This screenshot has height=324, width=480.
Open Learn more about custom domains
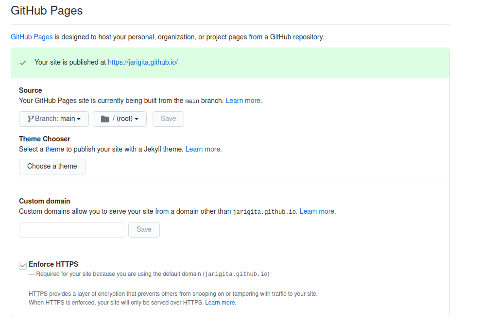tap(317, 211)
